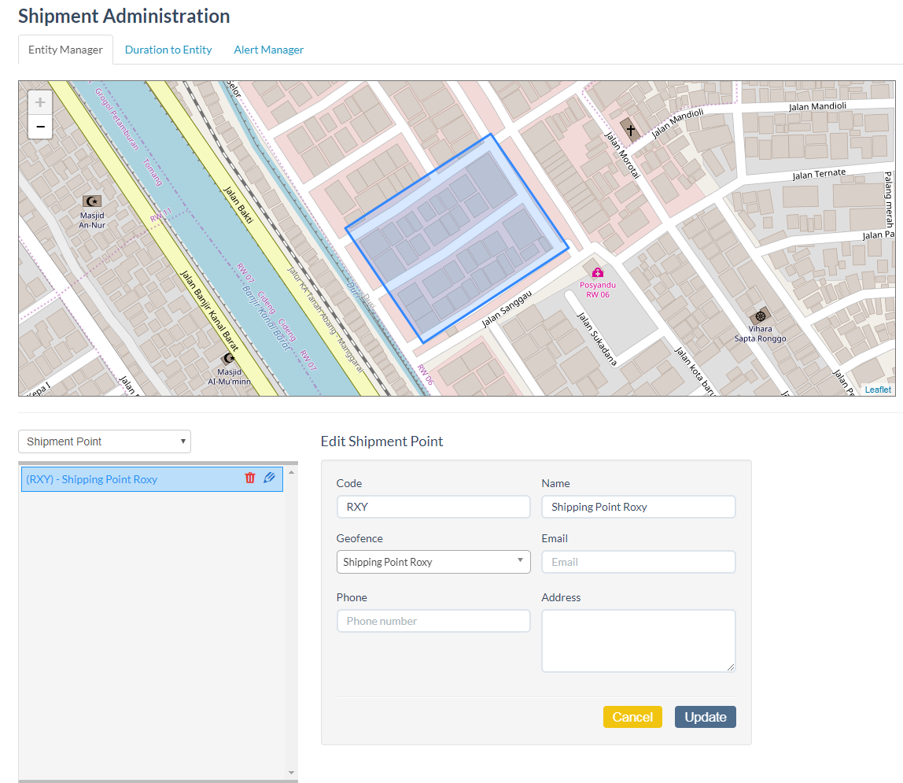Delete the Shipping Point Roxy entry
This screenshot has height=783, width=903.
click(250, 478)
